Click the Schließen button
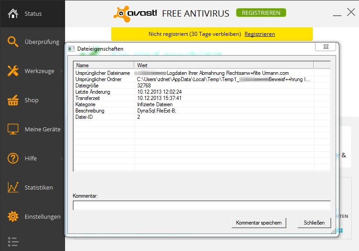359x251 pixels. (314, 223)
